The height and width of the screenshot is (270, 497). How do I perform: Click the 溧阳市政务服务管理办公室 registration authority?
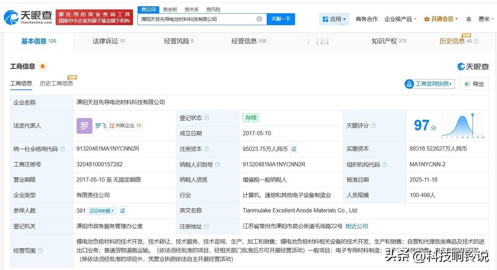pos(109,227)
